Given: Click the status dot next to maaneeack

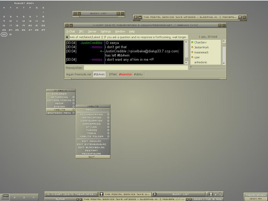Looking at the screenshot, I should click(x=192, y=52).
